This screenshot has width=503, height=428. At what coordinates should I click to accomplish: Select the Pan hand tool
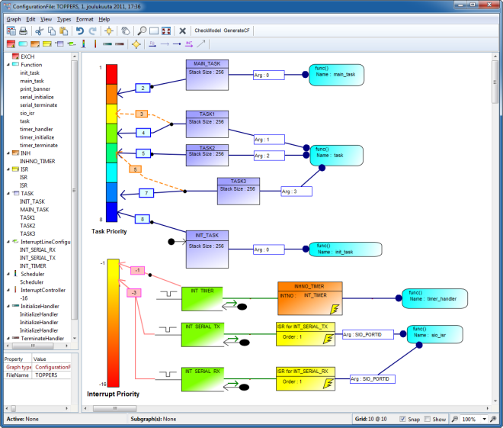point(126,31)
